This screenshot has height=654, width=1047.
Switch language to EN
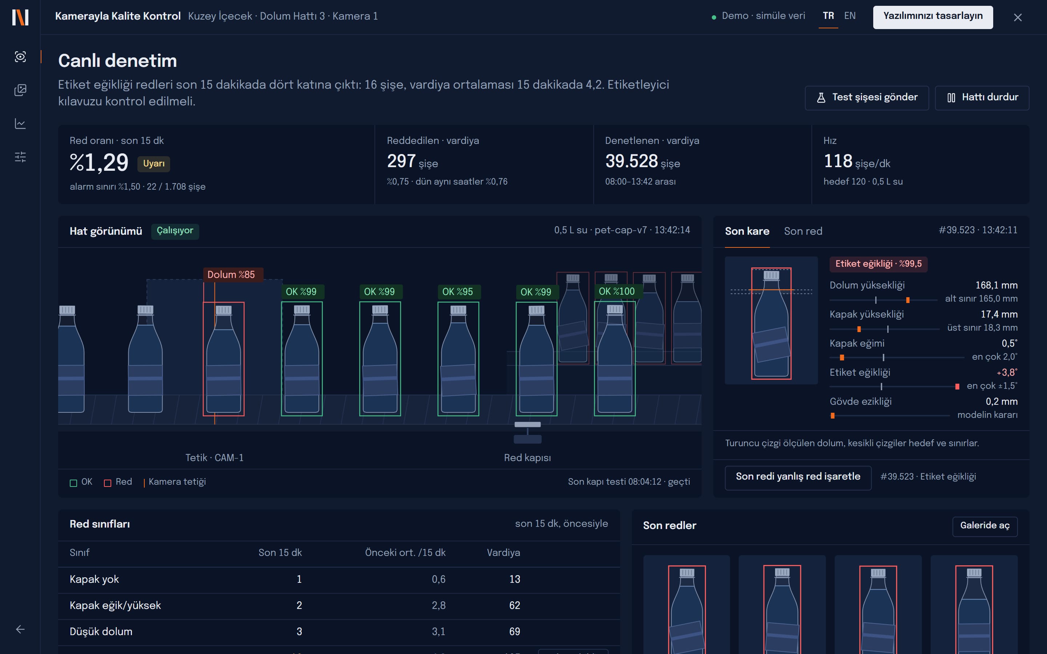coord(850,16)
